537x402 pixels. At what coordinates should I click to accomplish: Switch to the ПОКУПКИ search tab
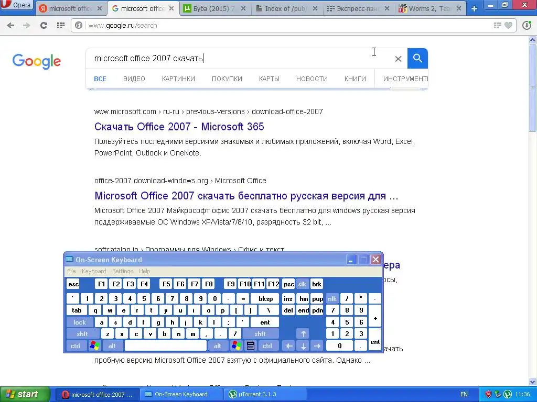click(227, 79)
